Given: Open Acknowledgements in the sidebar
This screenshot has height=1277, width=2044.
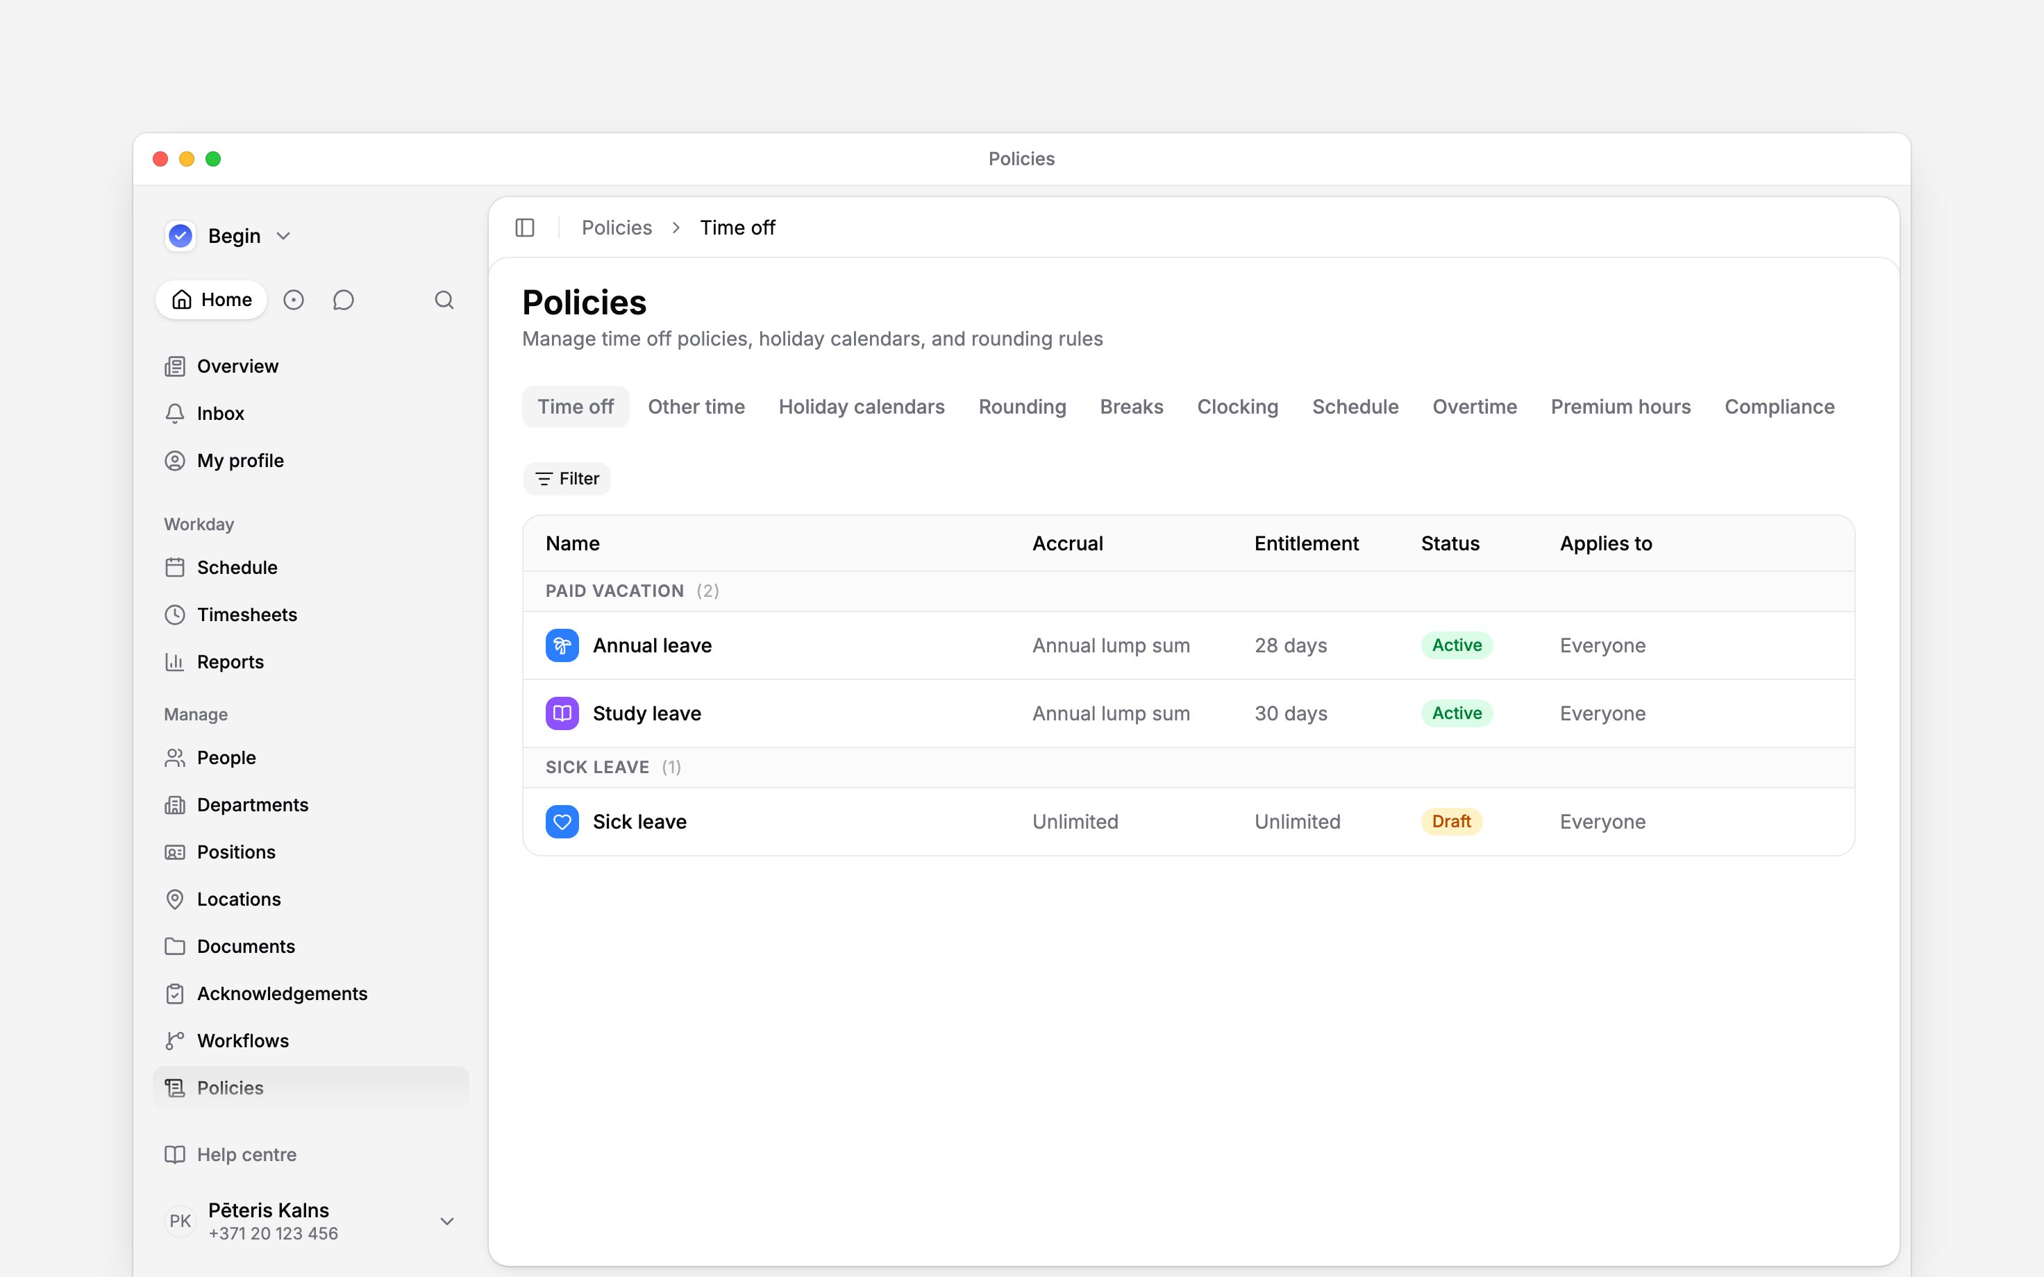Looking at the screenshot, I should click(310, 994).
